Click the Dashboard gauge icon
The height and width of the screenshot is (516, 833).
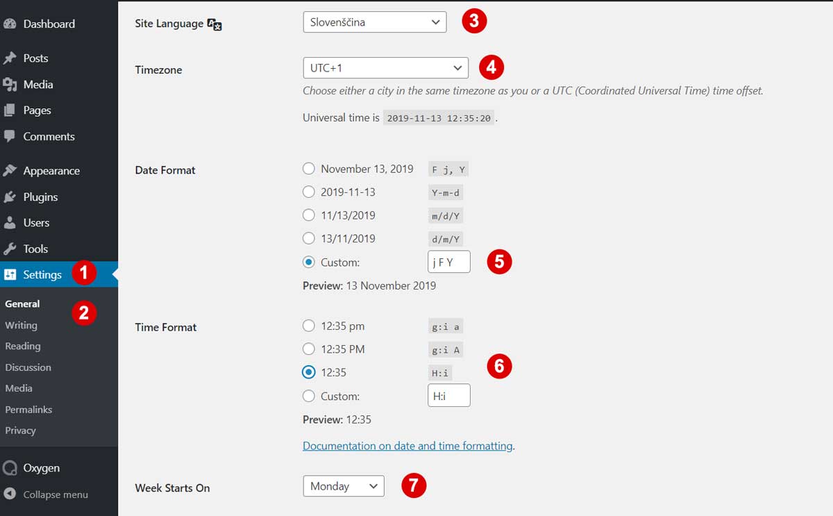pyautogui.click(x=10, y=24)
